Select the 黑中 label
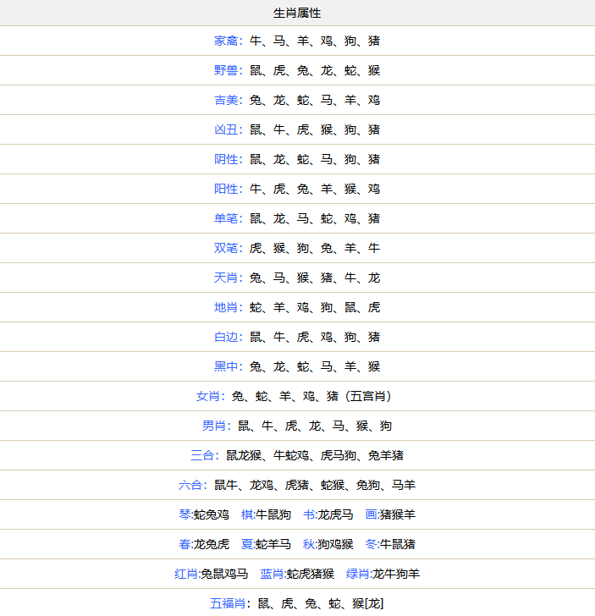595x616 pixels. click(226, 366)
